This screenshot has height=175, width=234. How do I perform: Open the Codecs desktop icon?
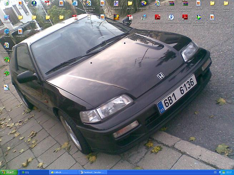tap(144, 4)
